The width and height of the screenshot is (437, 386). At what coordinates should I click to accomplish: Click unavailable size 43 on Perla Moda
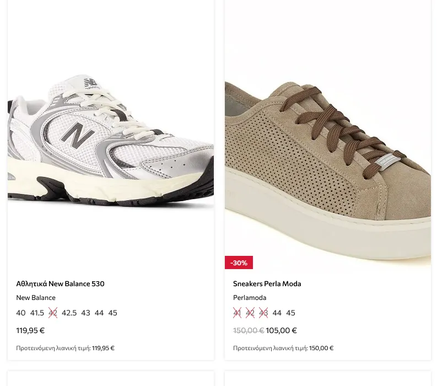[x=263, y=313]
